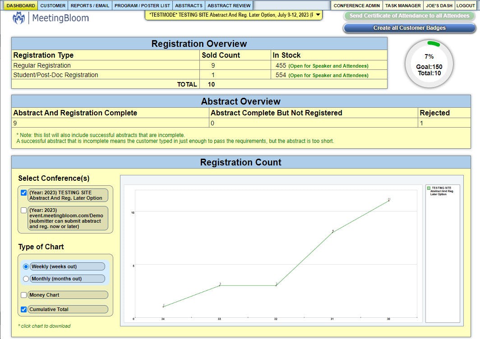This screenshot has width=480, height=339.
Task: Switch to the ABSTRACTS tab
Action: 189,5
